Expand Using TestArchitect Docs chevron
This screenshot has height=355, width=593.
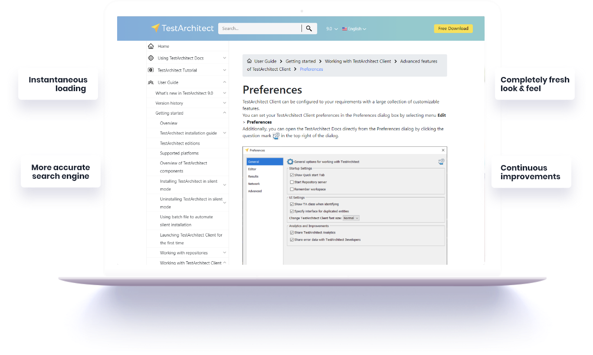coord(224,58)
